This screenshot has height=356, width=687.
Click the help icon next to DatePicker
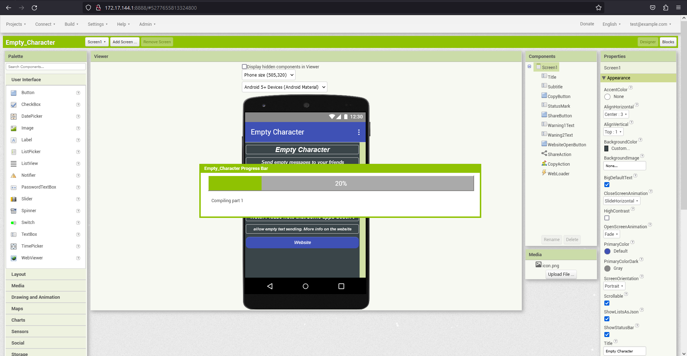click(x=78, y=117)
